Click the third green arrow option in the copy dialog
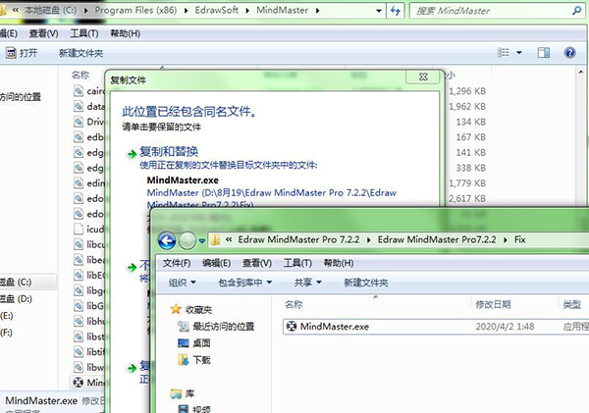 132,368
